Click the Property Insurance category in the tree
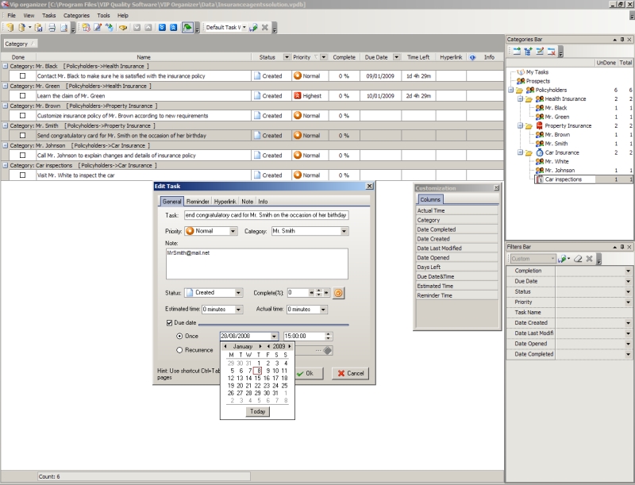 coord(568,125)
